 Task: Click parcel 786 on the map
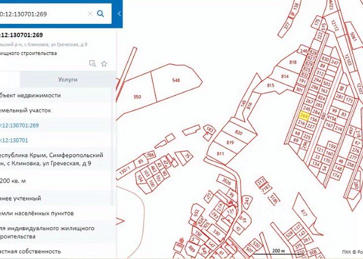tap(150, 155)
